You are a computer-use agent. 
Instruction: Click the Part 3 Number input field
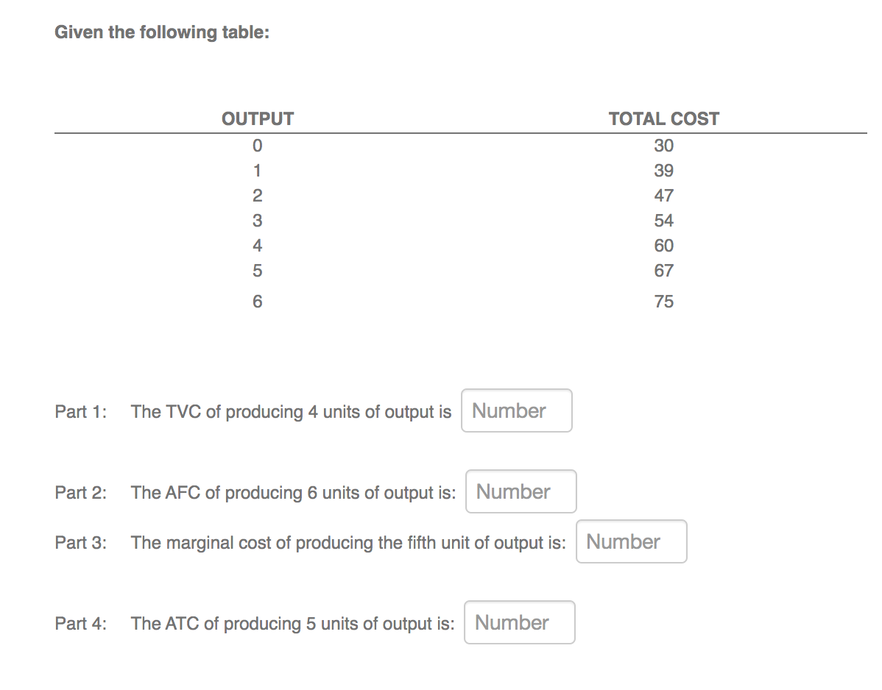point(632,541)
